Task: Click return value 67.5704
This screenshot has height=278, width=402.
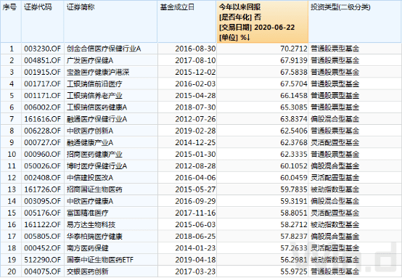Action: pyautogui.click(x=294, y=84)
